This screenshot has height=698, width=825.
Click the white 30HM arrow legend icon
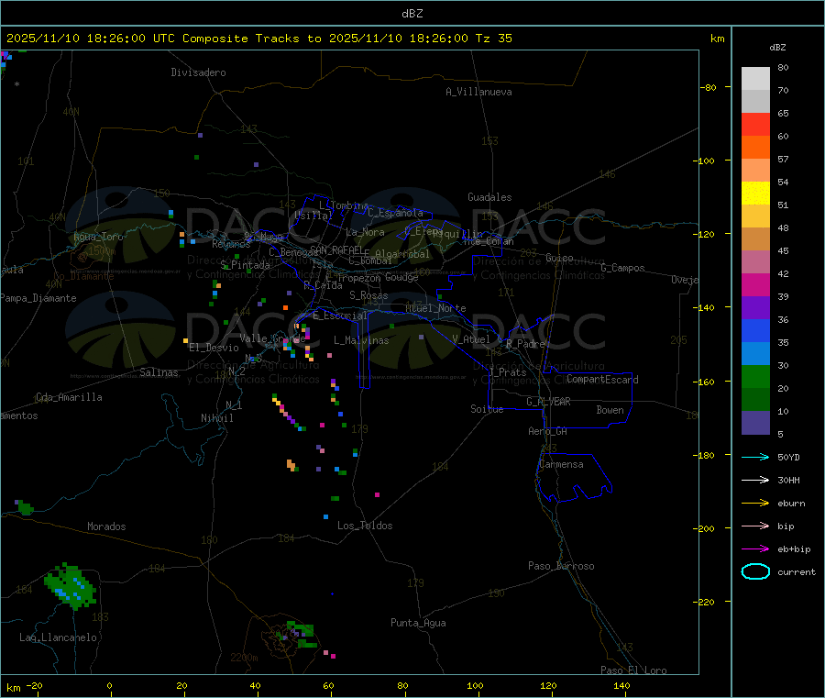click(755, 480)
